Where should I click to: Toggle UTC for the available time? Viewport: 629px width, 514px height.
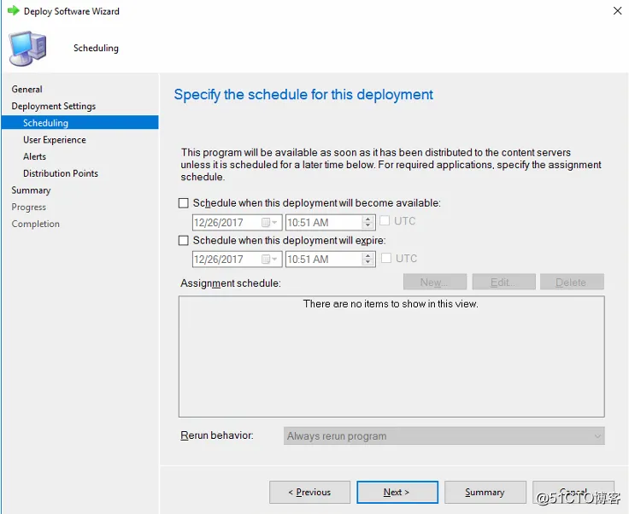(385, 221)
